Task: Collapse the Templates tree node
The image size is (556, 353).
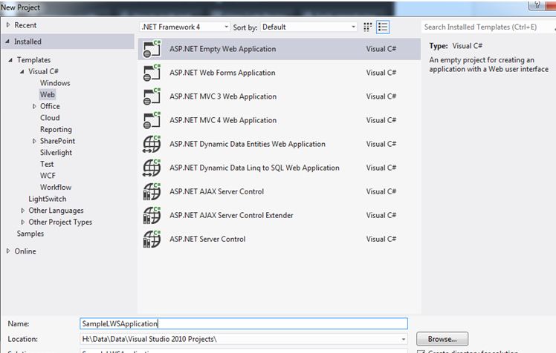Action: tap(10, 60)
